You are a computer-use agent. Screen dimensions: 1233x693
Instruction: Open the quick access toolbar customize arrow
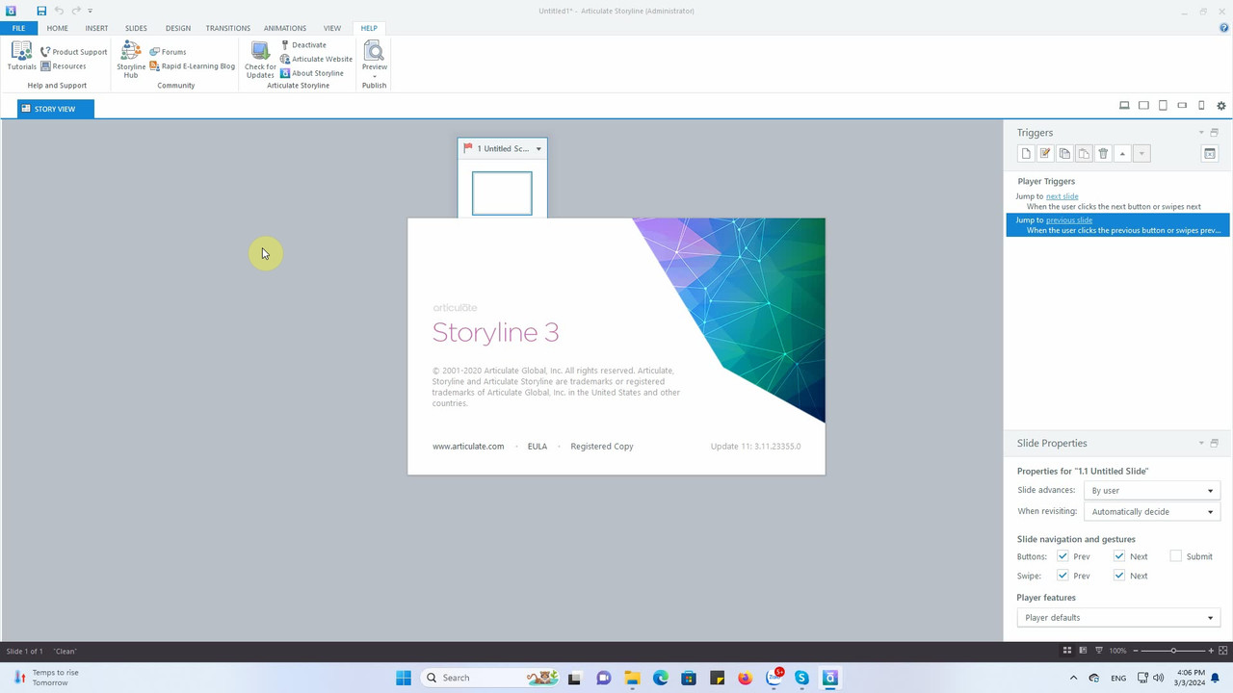click(91, 11)
